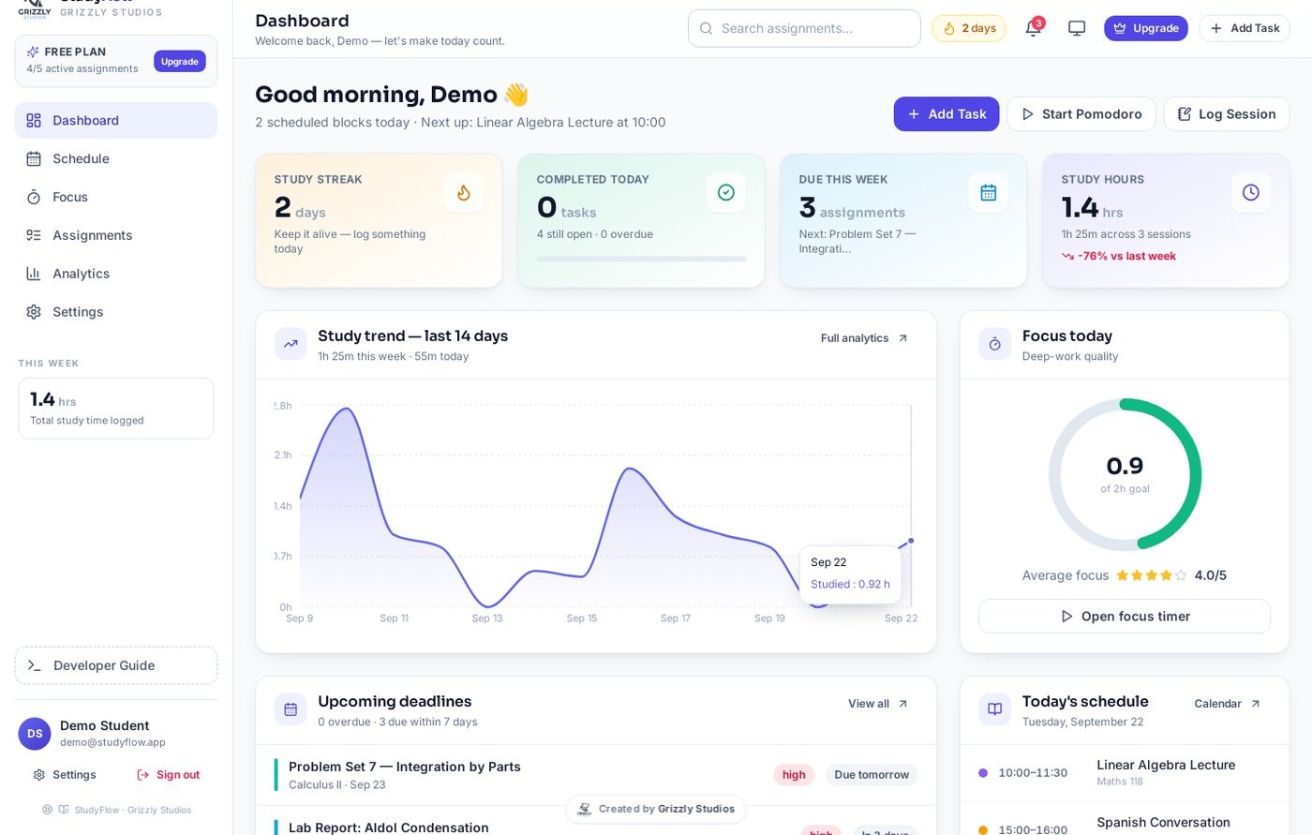This screenshot has width=1312, height=835.
Task: Click Log Session button
Action: pyautogui.click(x=1227, y=114)
